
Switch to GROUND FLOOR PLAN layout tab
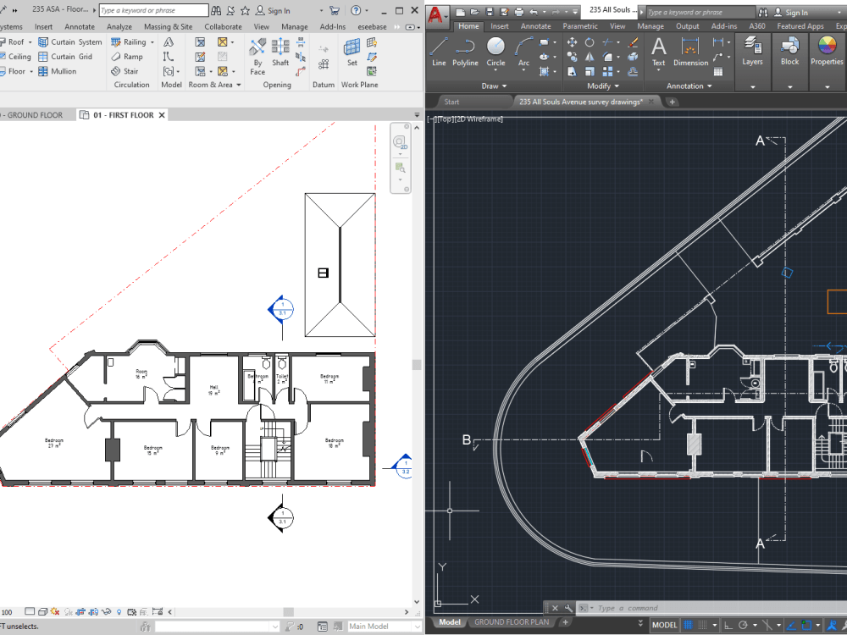point(511,622)
